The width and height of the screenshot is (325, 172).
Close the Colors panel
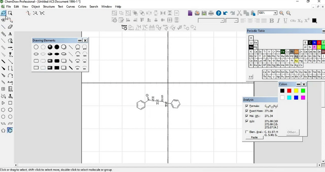[x=304, y=84]
